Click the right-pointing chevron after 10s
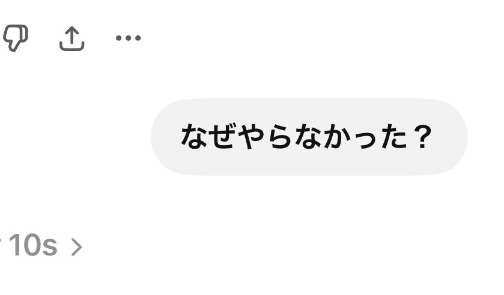 [x=76, y=246]
